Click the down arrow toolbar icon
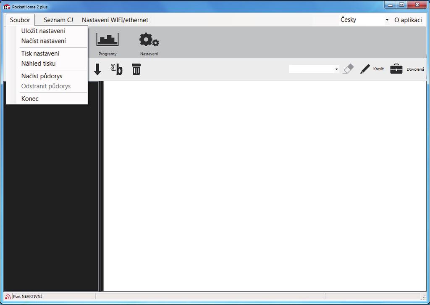 97,69
